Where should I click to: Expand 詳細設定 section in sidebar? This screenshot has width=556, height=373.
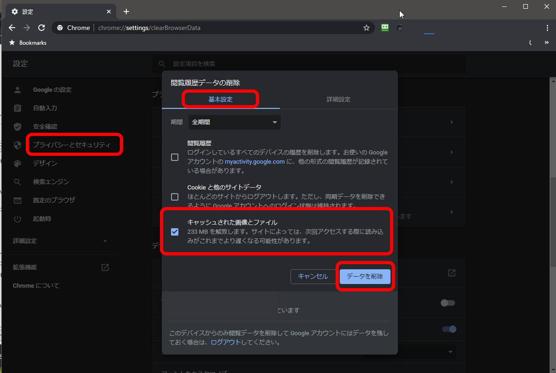(x=60, y=241)
